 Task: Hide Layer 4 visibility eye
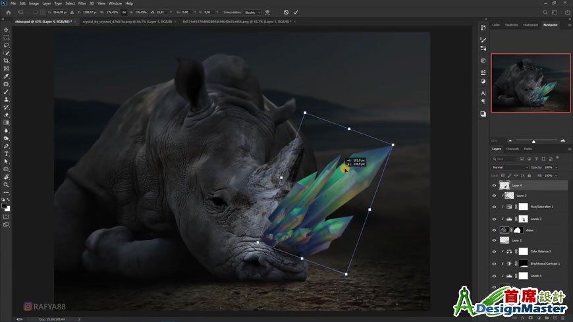(x=494, y=186)
